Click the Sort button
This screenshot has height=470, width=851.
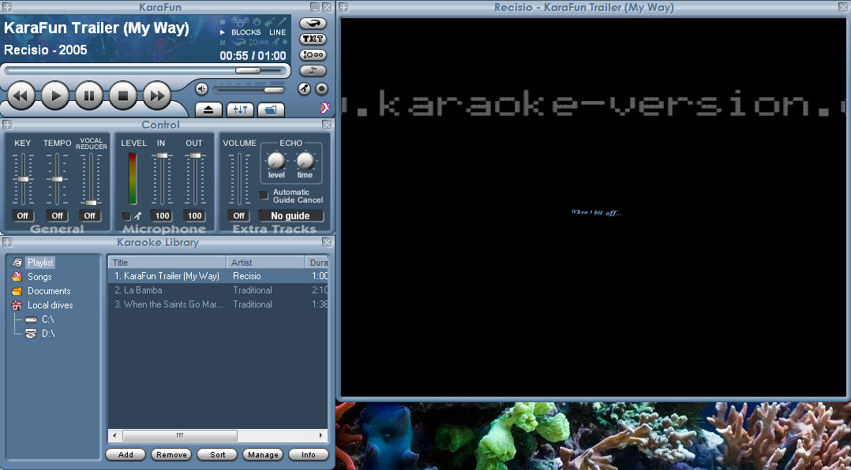tap(217, 454)
